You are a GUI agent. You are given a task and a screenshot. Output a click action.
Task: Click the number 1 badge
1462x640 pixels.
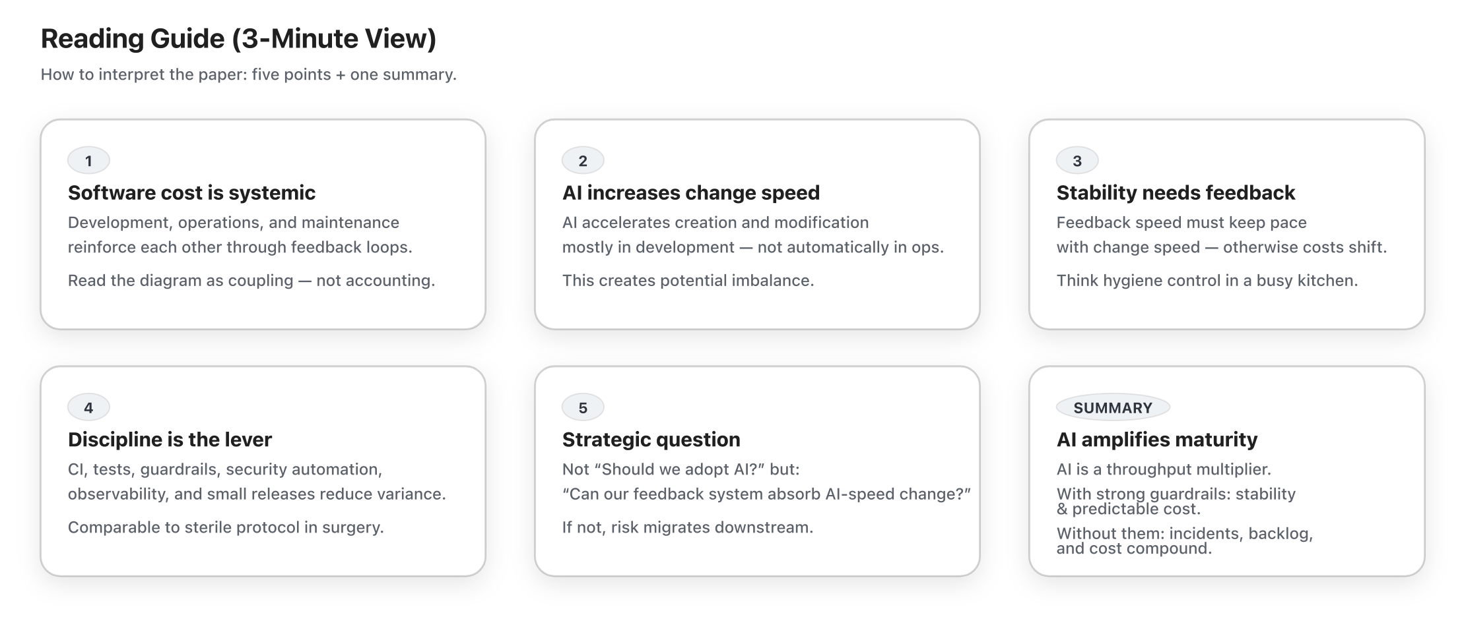click(88, 161)
